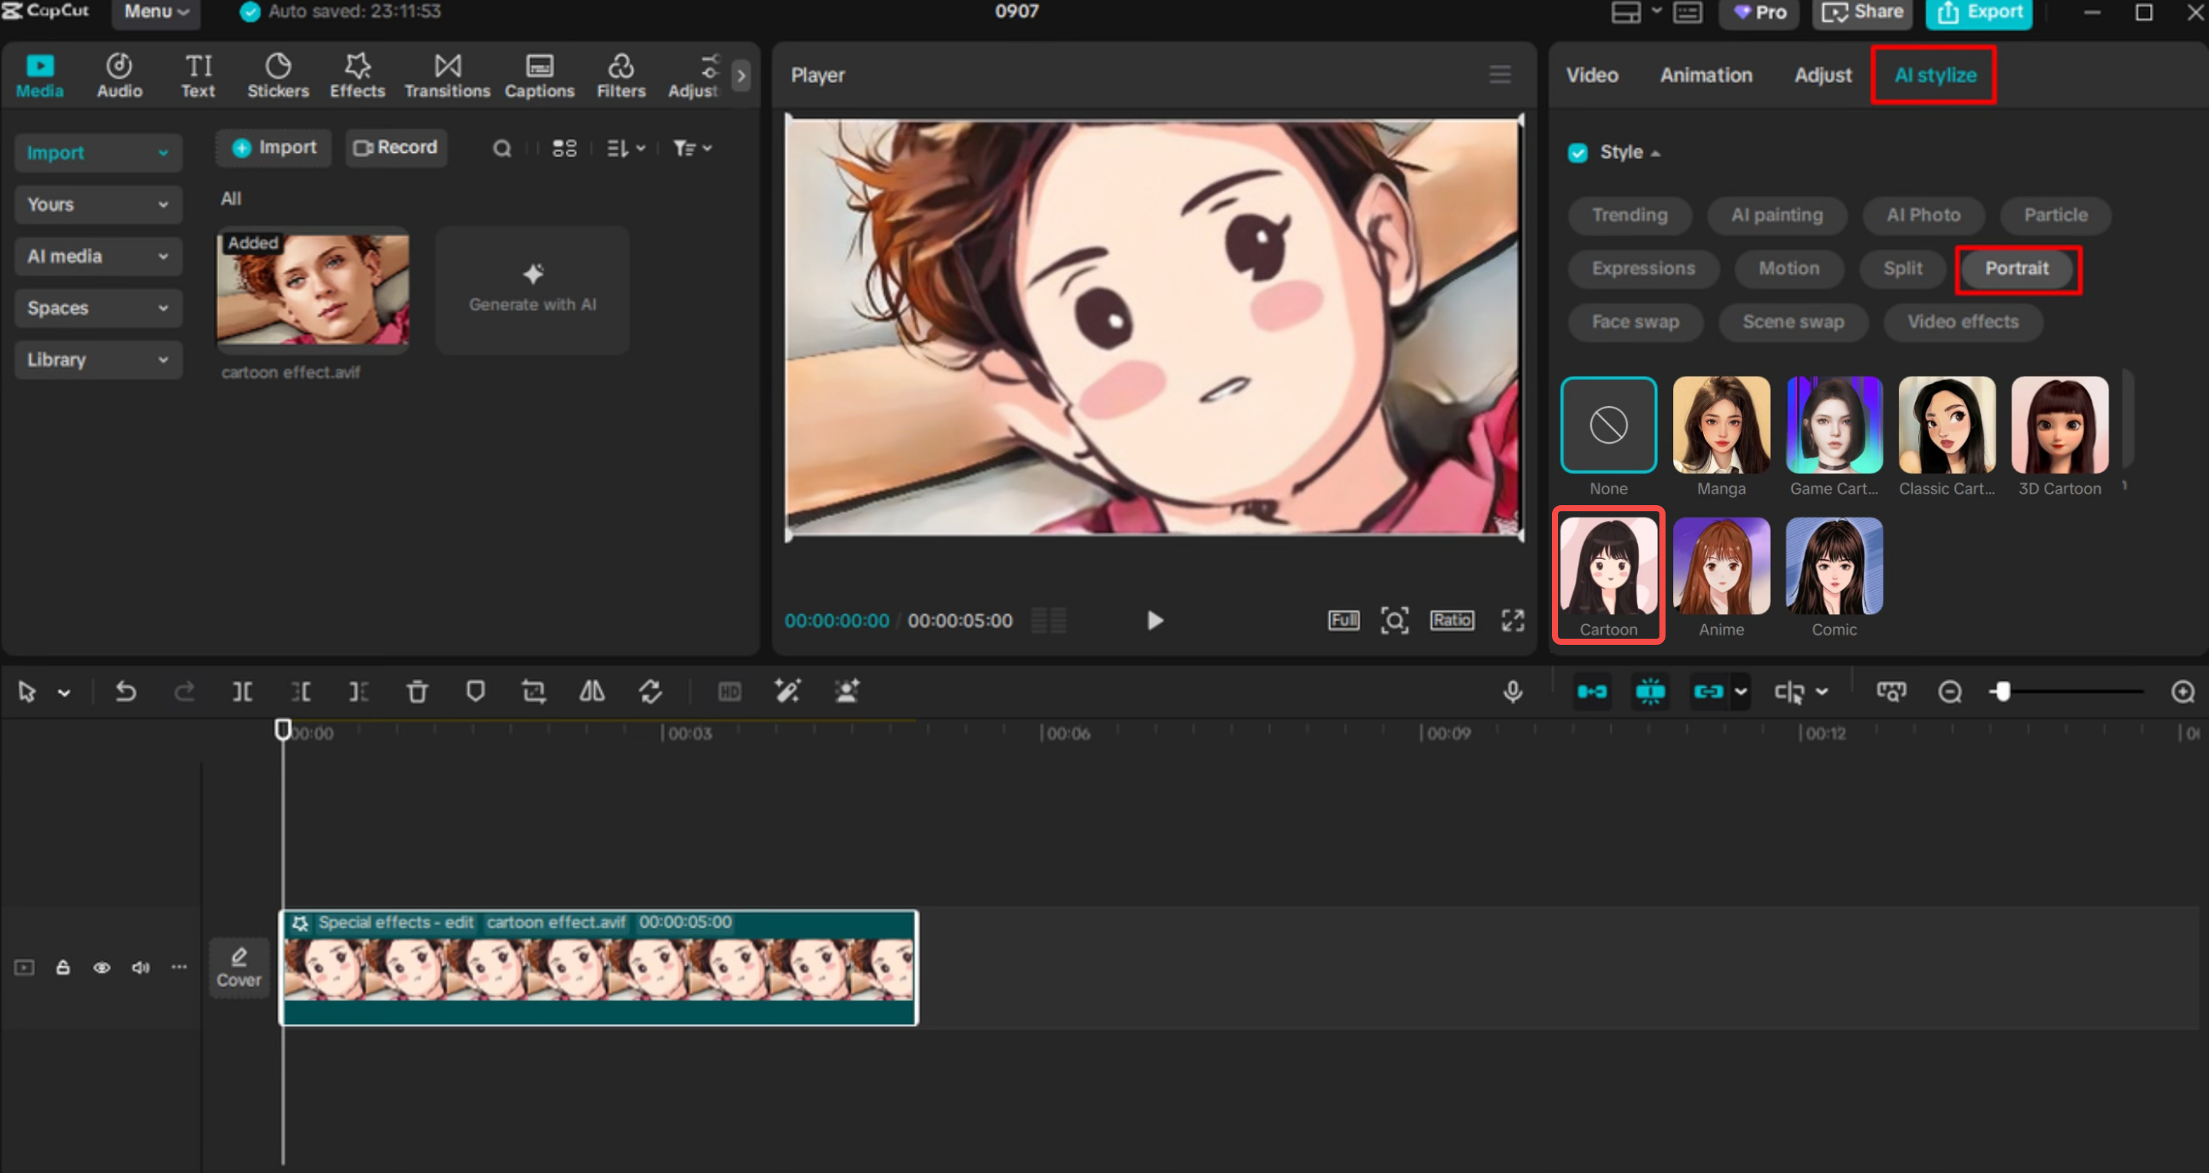This screenshot has width=2209, height=1173.
Task: Click the Export button
Action: coord(1978,12)
